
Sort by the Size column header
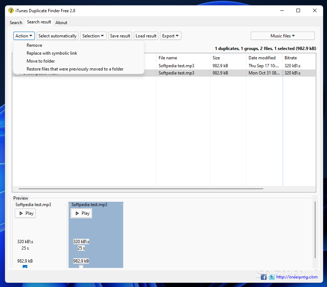point(228,58)
